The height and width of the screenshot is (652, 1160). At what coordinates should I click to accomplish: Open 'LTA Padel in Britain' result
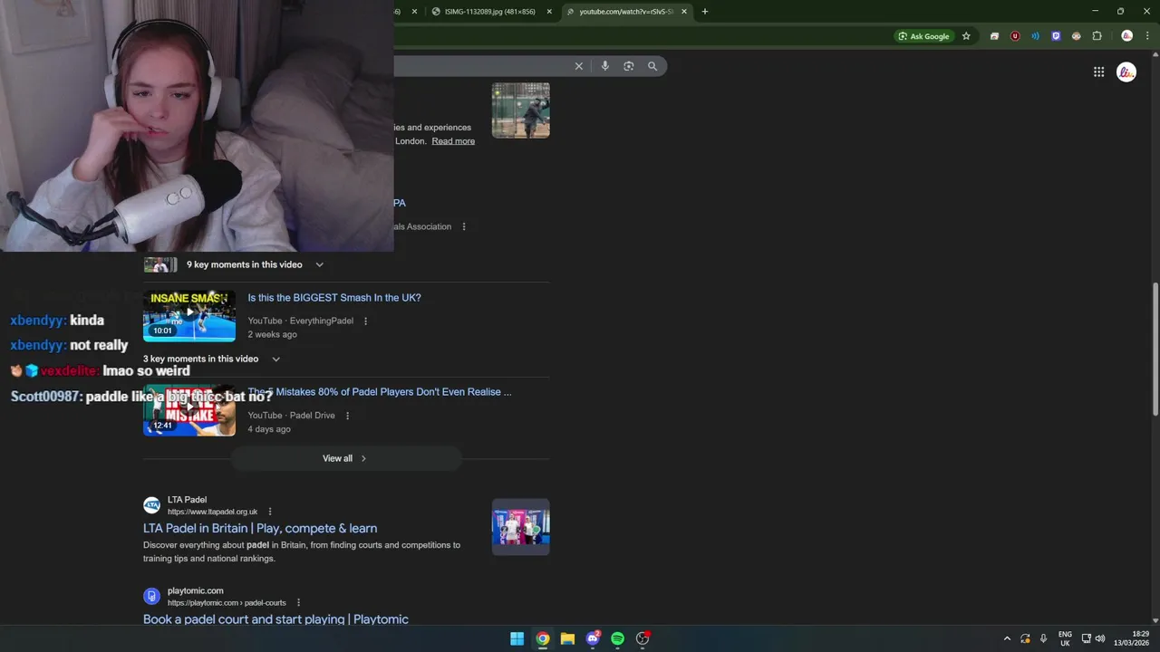tap(260, 528)
